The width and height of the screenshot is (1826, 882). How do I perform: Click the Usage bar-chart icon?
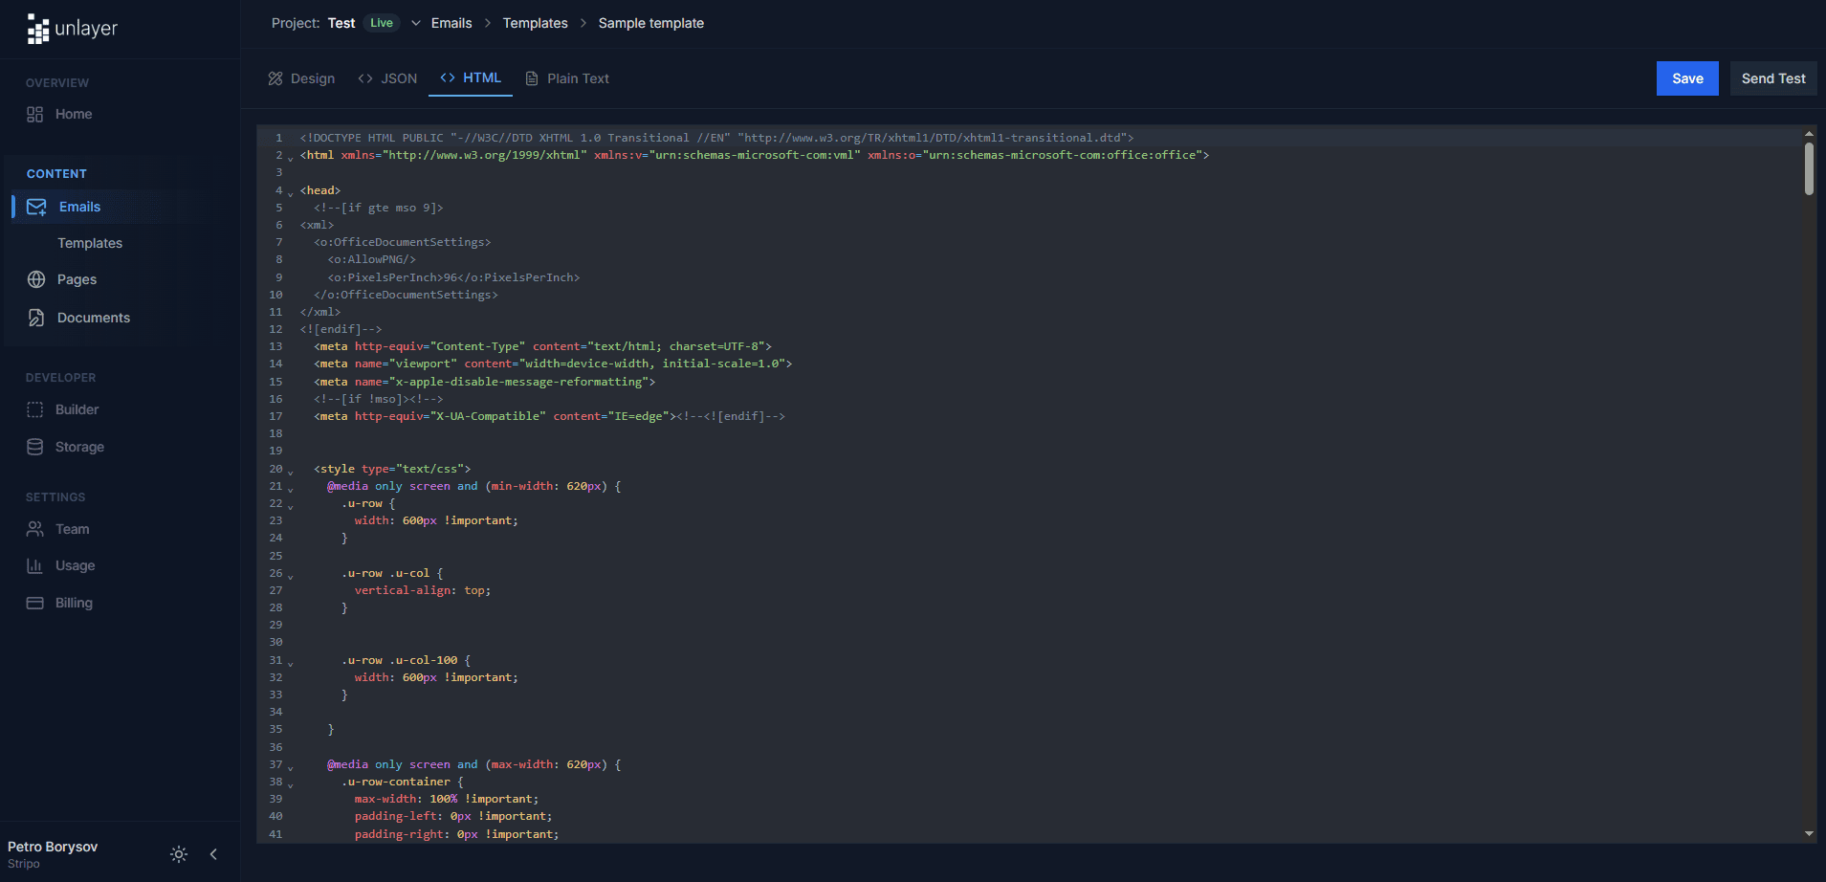click(35, 565)
